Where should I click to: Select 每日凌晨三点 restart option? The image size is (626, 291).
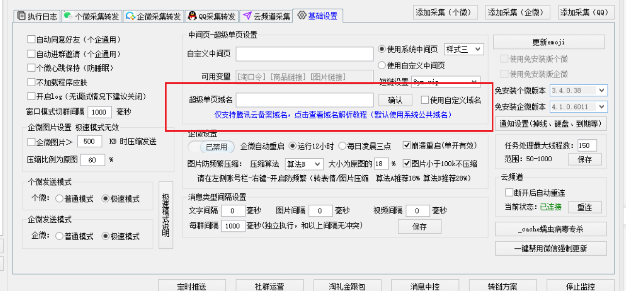click(343, 146)
